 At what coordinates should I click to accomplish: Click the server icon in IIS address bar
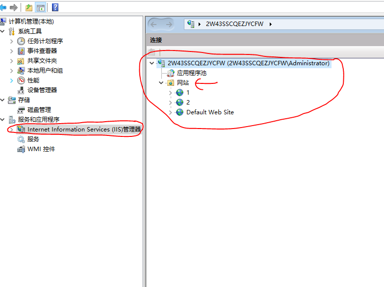pos(191,24)
